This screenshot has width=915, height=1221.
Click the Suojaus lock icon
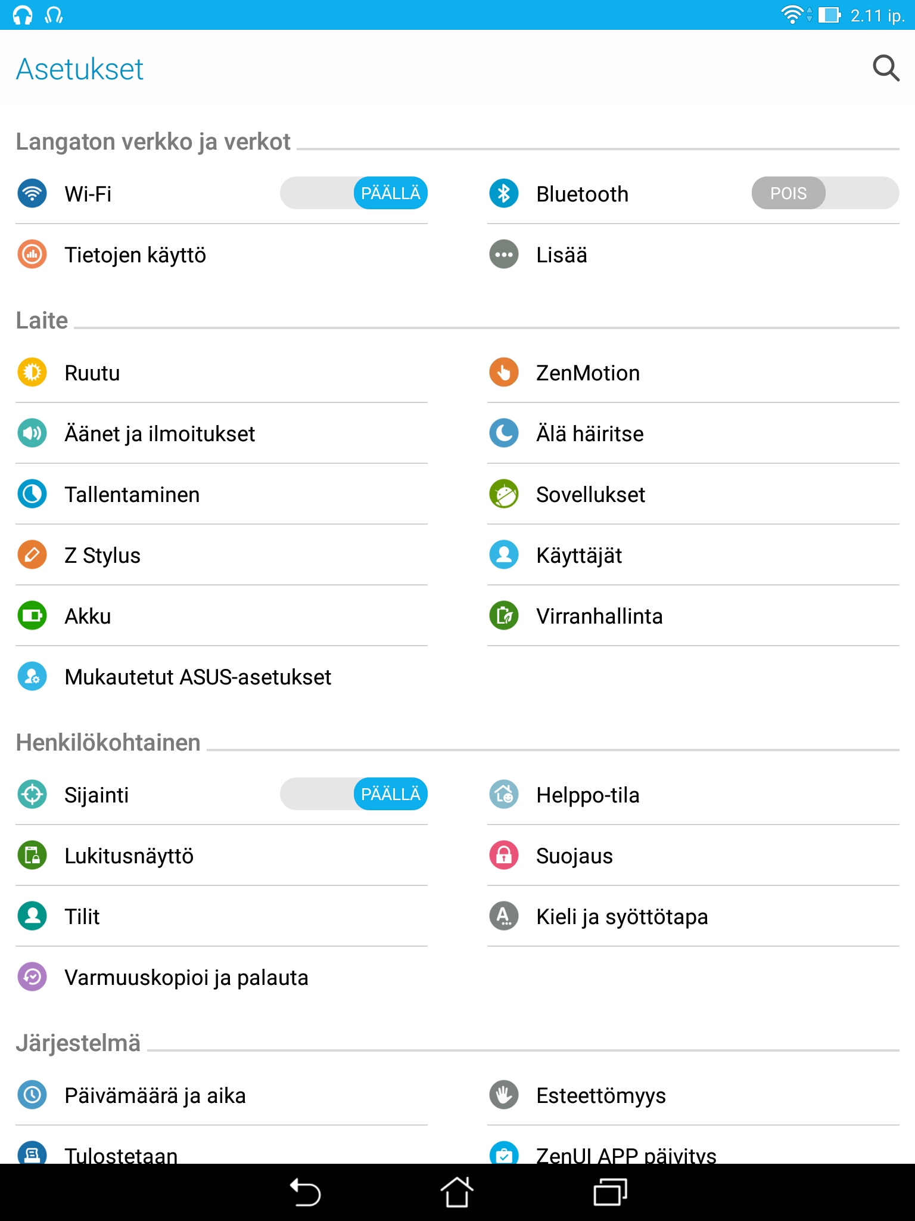click(504, 856)
